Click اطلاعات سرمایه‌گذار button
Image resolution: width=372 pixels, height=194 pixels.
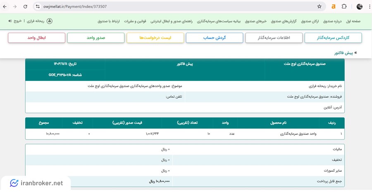point(274,38)
